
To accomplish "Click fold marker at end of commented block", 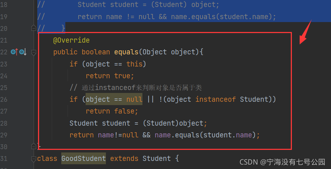I will tap(34, 28).
